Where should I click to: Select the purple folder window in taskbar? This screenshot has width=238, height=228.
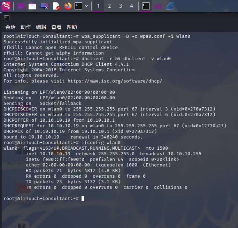(158, 6)
